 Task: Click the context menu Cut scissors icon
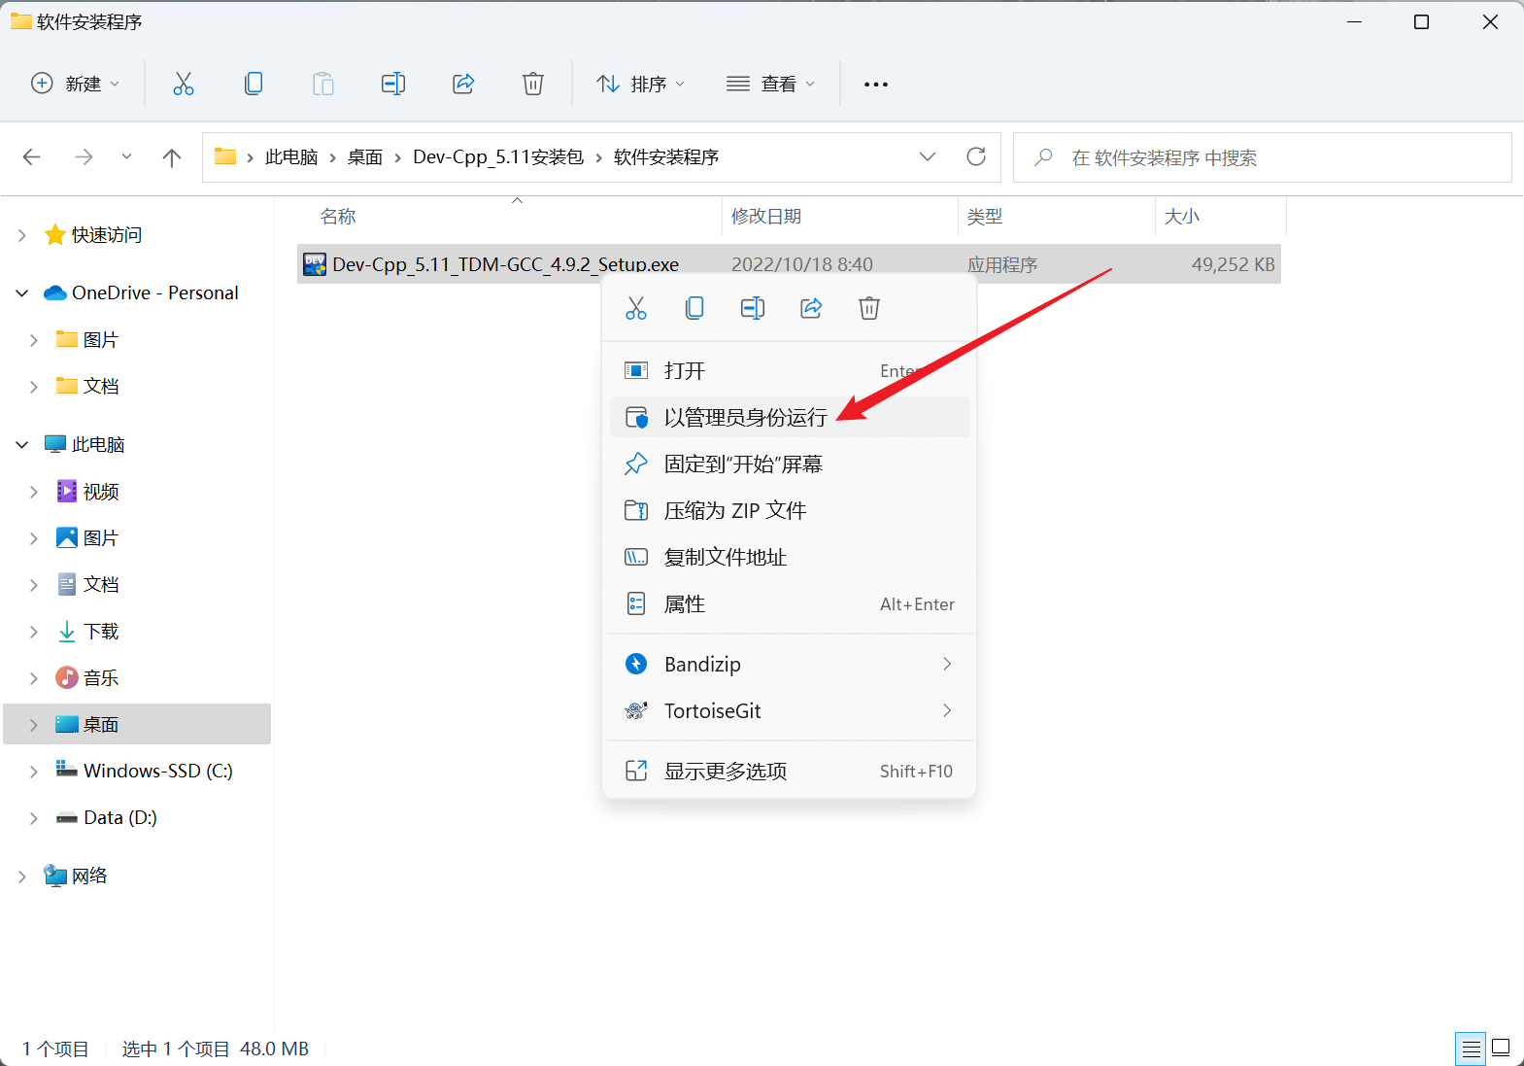pos(636,308)
